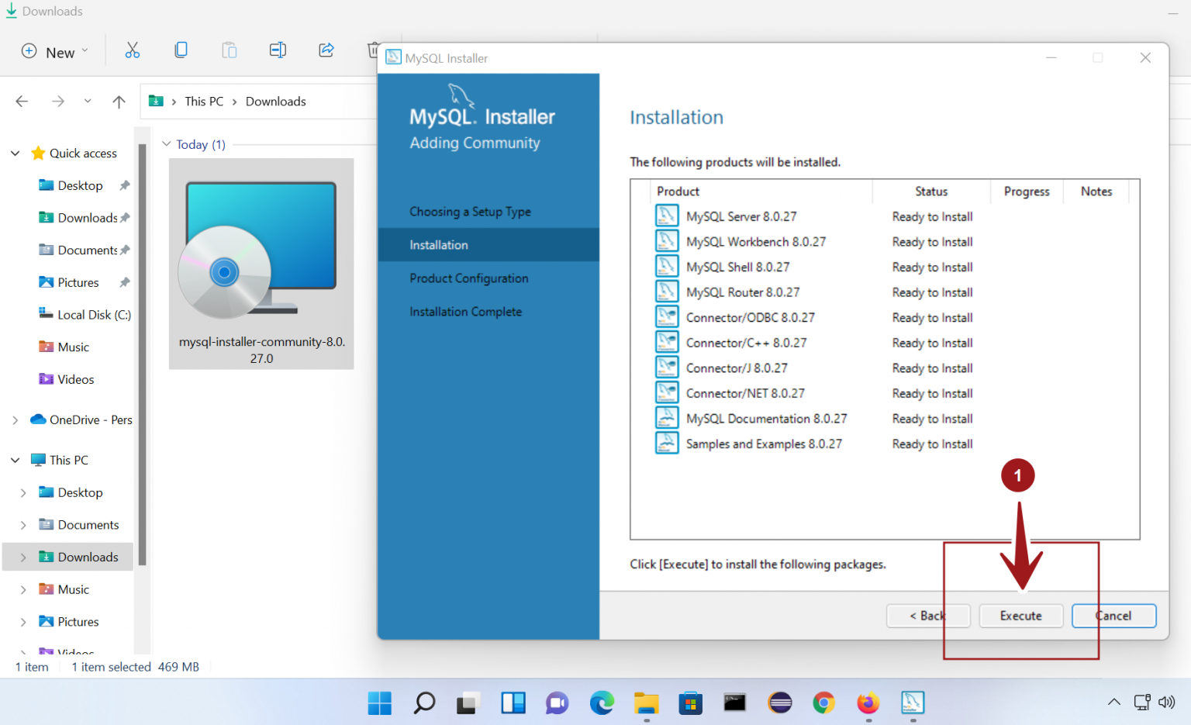Select the Product Configuration step

point(468,278)
